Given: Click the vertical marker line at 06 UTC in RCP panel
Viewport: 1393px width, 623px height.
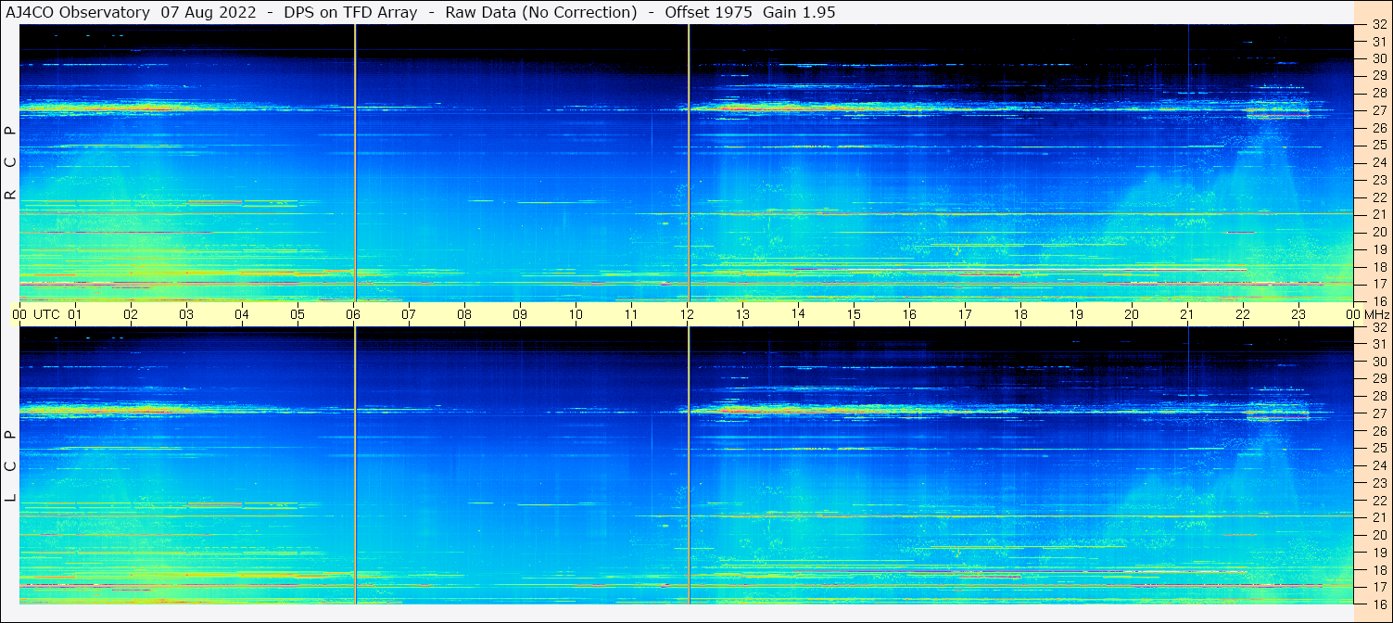Looking at the screenshot, I should coord(355,162).
